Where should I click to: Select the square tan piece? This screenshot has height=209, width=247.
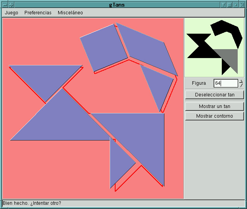coord(104,48)
